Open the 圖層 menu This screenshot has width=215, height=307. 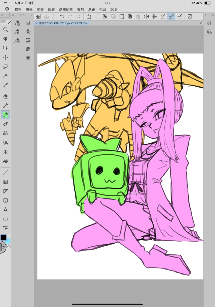point(51,9)
